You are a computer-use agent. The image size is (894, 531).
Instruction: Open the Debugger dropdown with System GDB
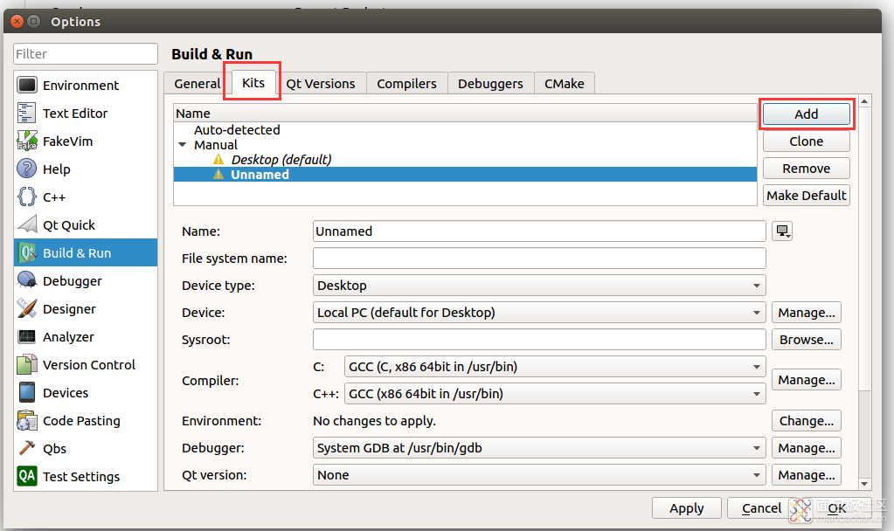click(x=539, y=448)
